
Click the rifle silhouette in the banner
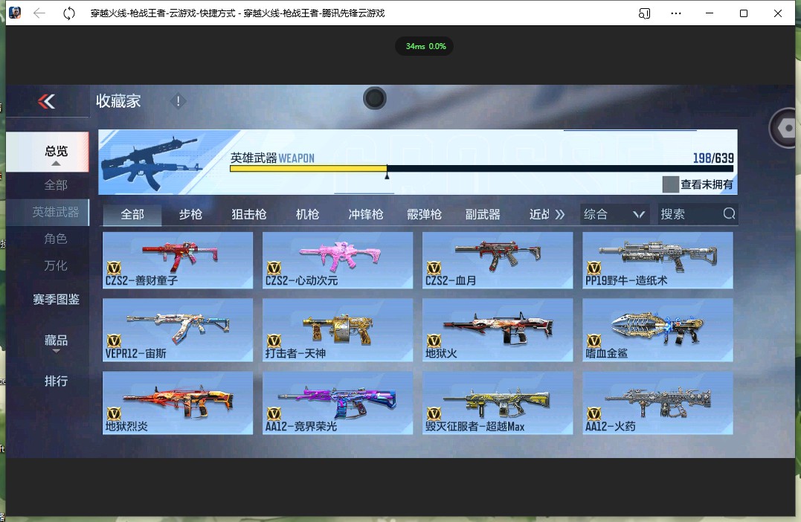click(x=153, y=162)
